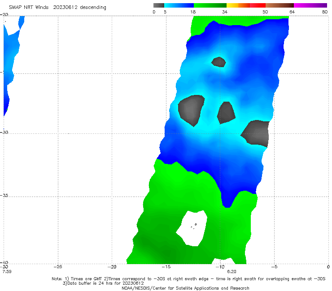The height and width of the screenshot is (291, 332).
Task: Click the gray patch at the right swath edge
Action: pyautogui.click(x=256, y=133)
